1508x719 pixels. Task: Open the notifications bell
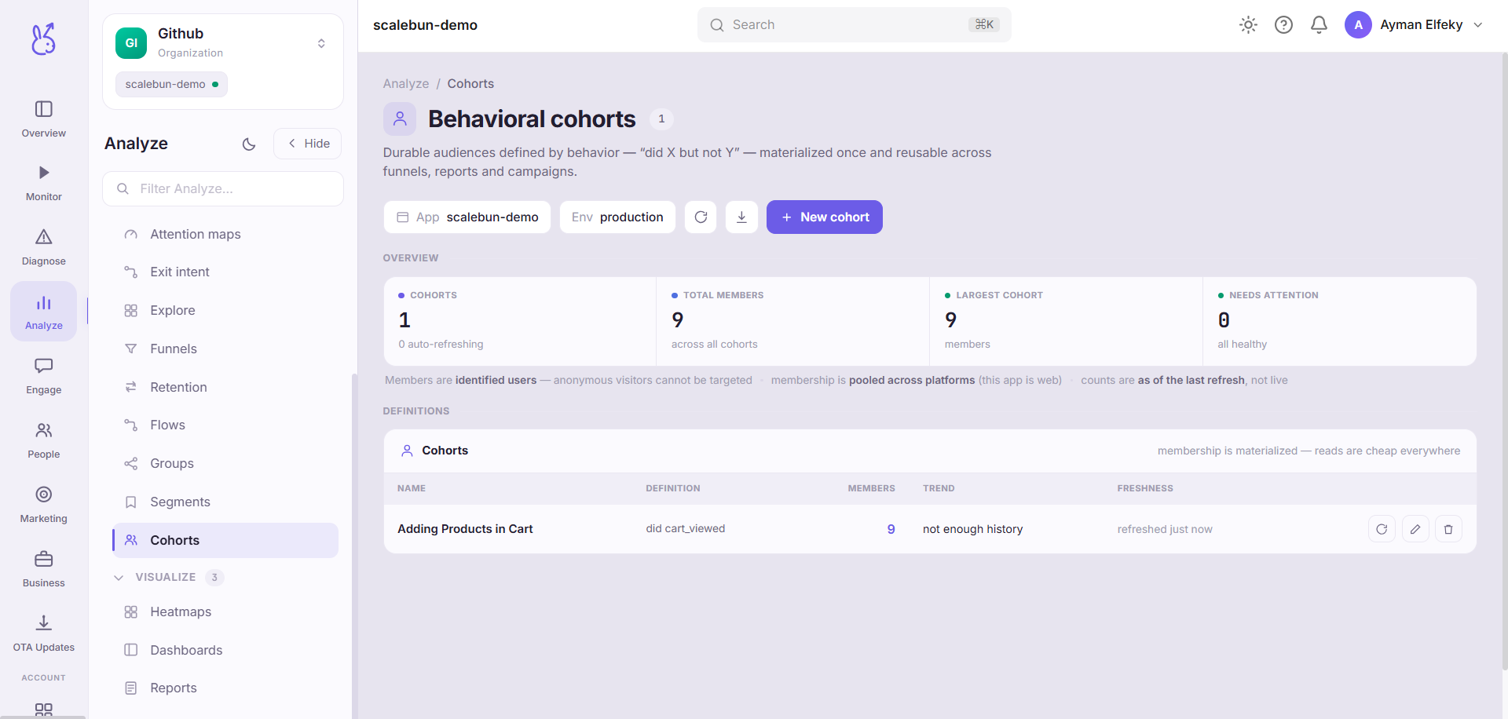1319,25
